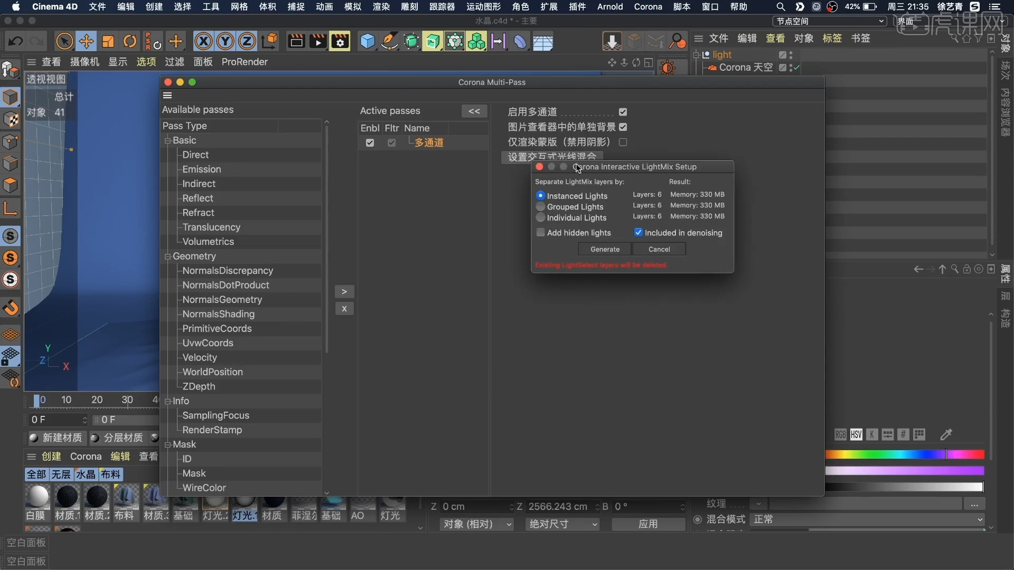Click Render to Picture Viewer icon

(x=318, y=41)
